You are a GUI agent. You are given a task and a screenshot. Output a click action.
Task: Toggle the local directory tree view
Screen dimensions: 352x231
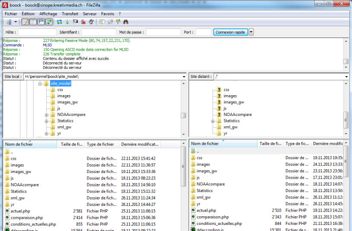click(33, 22)
